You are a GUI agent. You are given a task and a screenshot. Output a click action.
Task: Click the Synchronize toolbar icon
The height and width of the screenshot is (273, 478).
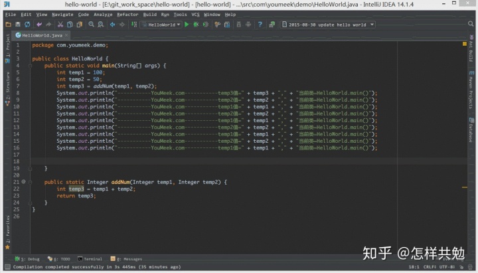click(x=27, y=25)
